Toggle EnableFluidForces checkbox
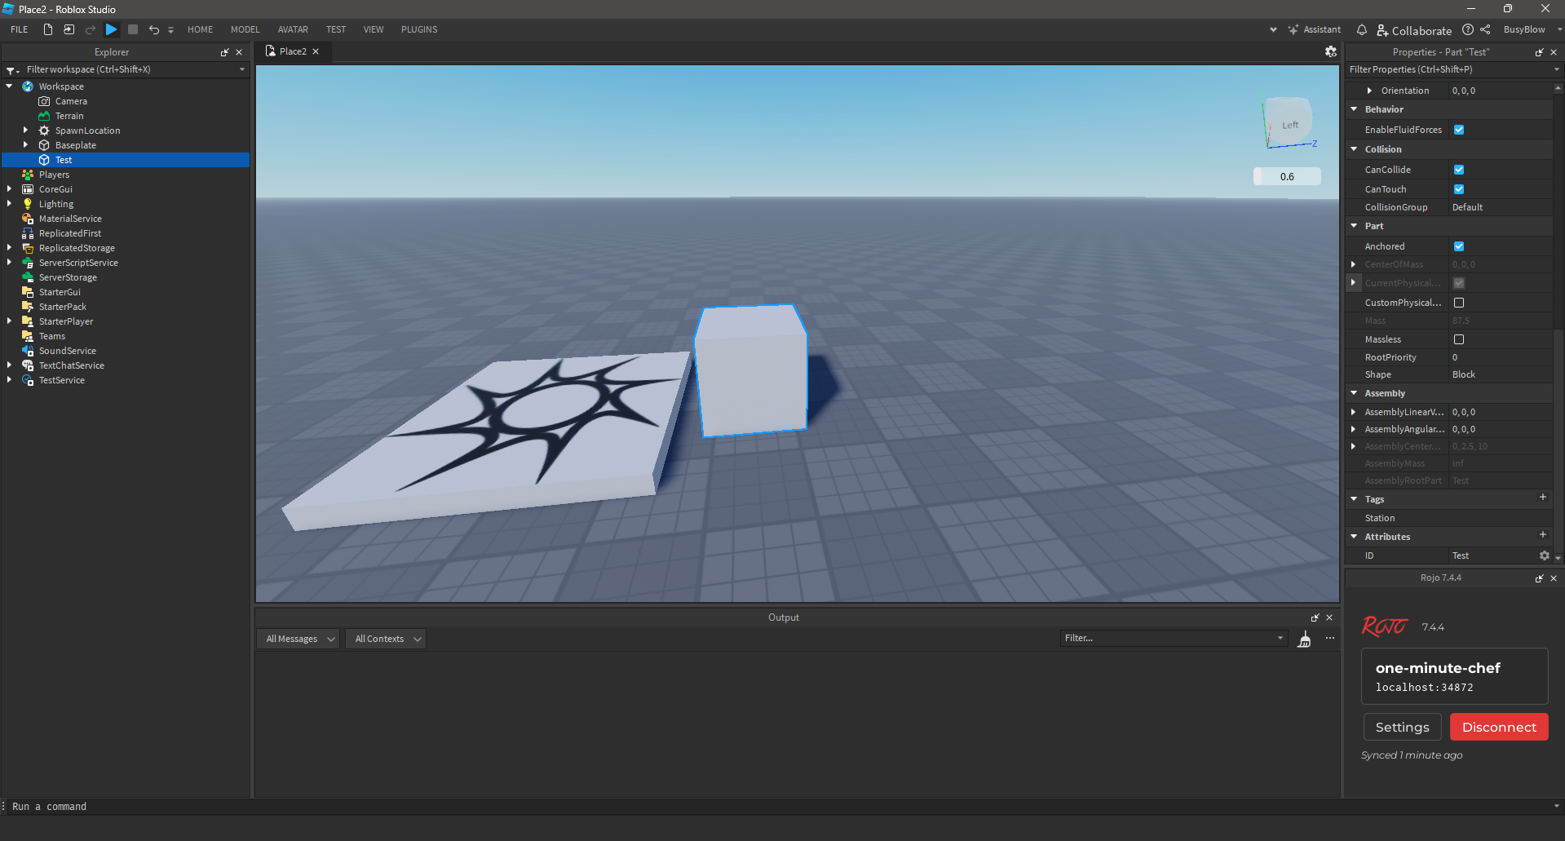Viewport: 1565px width, 841px height. pos(1459,130)
